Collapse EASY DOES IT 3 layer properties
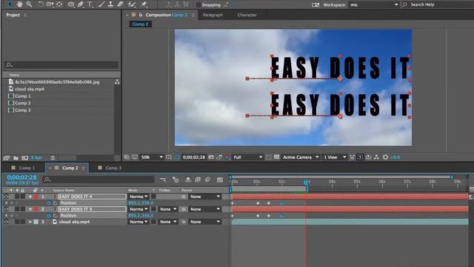This screenshot has width=474, height=267. tap(30, 209)
